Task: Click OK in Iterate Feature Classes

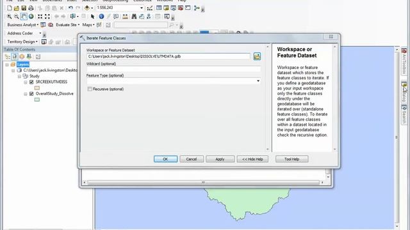Action: [165, 159]
